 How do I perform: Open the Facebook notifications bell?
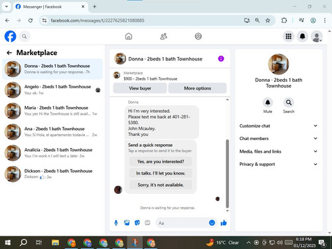pos(302,37)
